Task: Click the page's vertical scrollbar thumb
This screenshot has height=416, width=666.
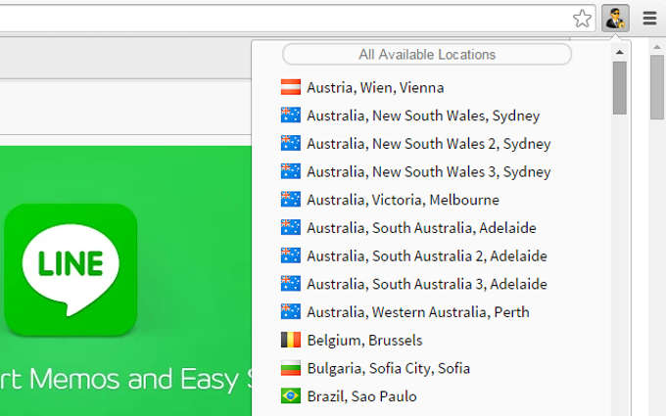Action: [657, 87]
